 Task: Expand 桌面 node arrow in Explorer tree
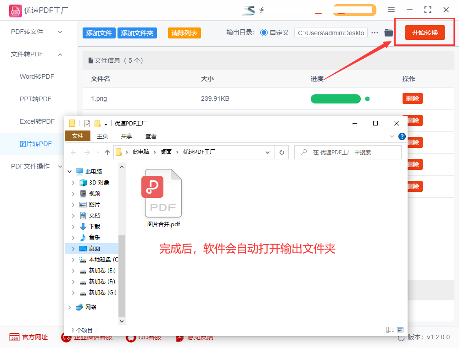click(x=73, y=249)
